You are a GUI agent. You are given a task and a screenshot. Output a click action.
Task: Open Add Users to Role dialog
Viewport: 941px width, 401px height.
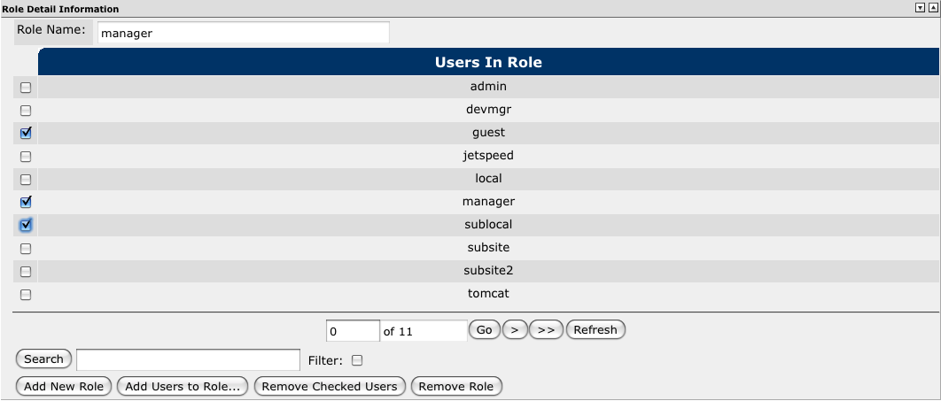coord(183,387)
